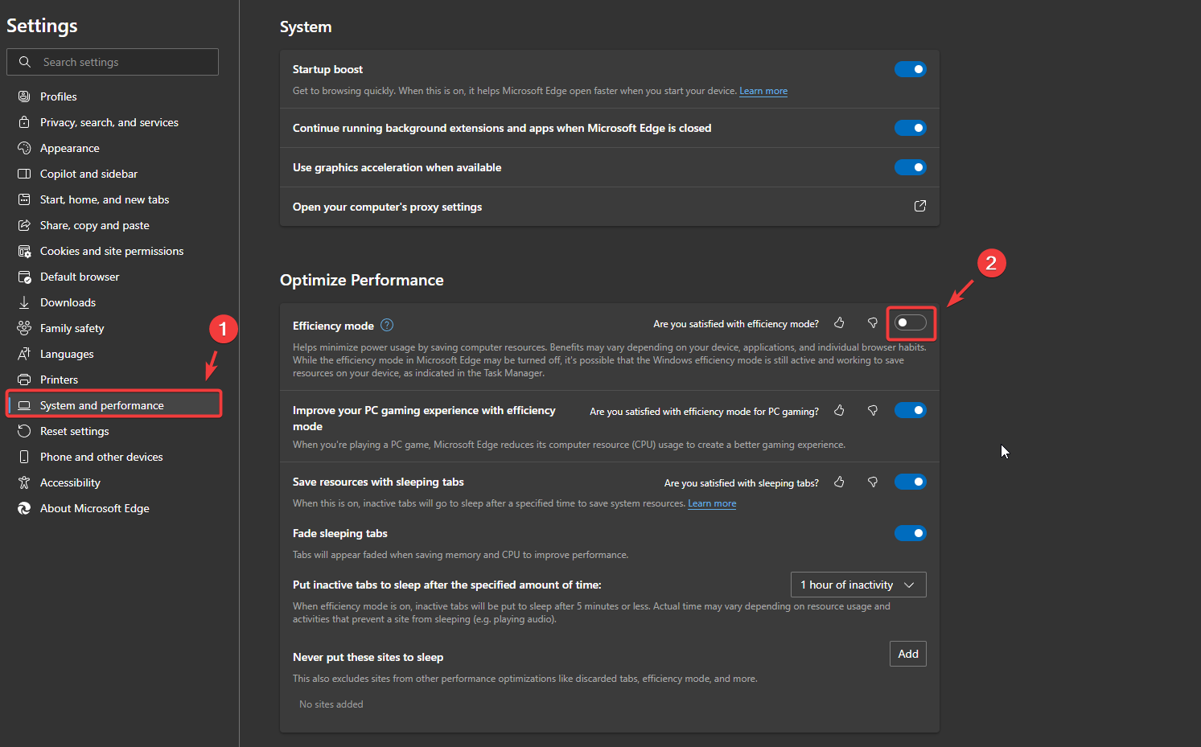Click thumbs up for PC gaming efficiency
Screen dimensions: 1201x747
(x=839, y=411)
